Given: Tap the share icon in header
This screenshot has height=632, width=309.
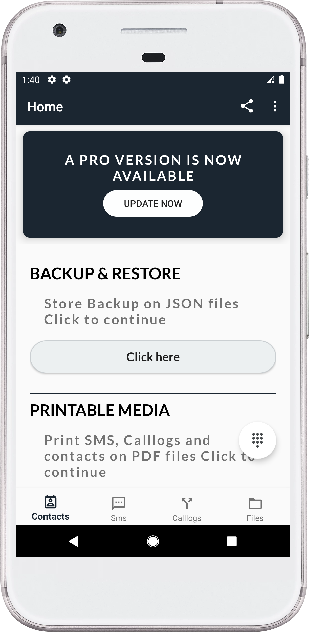Looking at the screenshot, I should point(247,106).
